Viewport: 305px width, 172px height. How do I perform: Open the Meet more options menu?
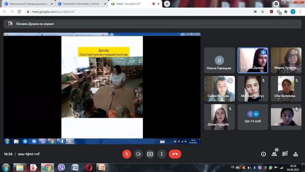pos(161,154)
